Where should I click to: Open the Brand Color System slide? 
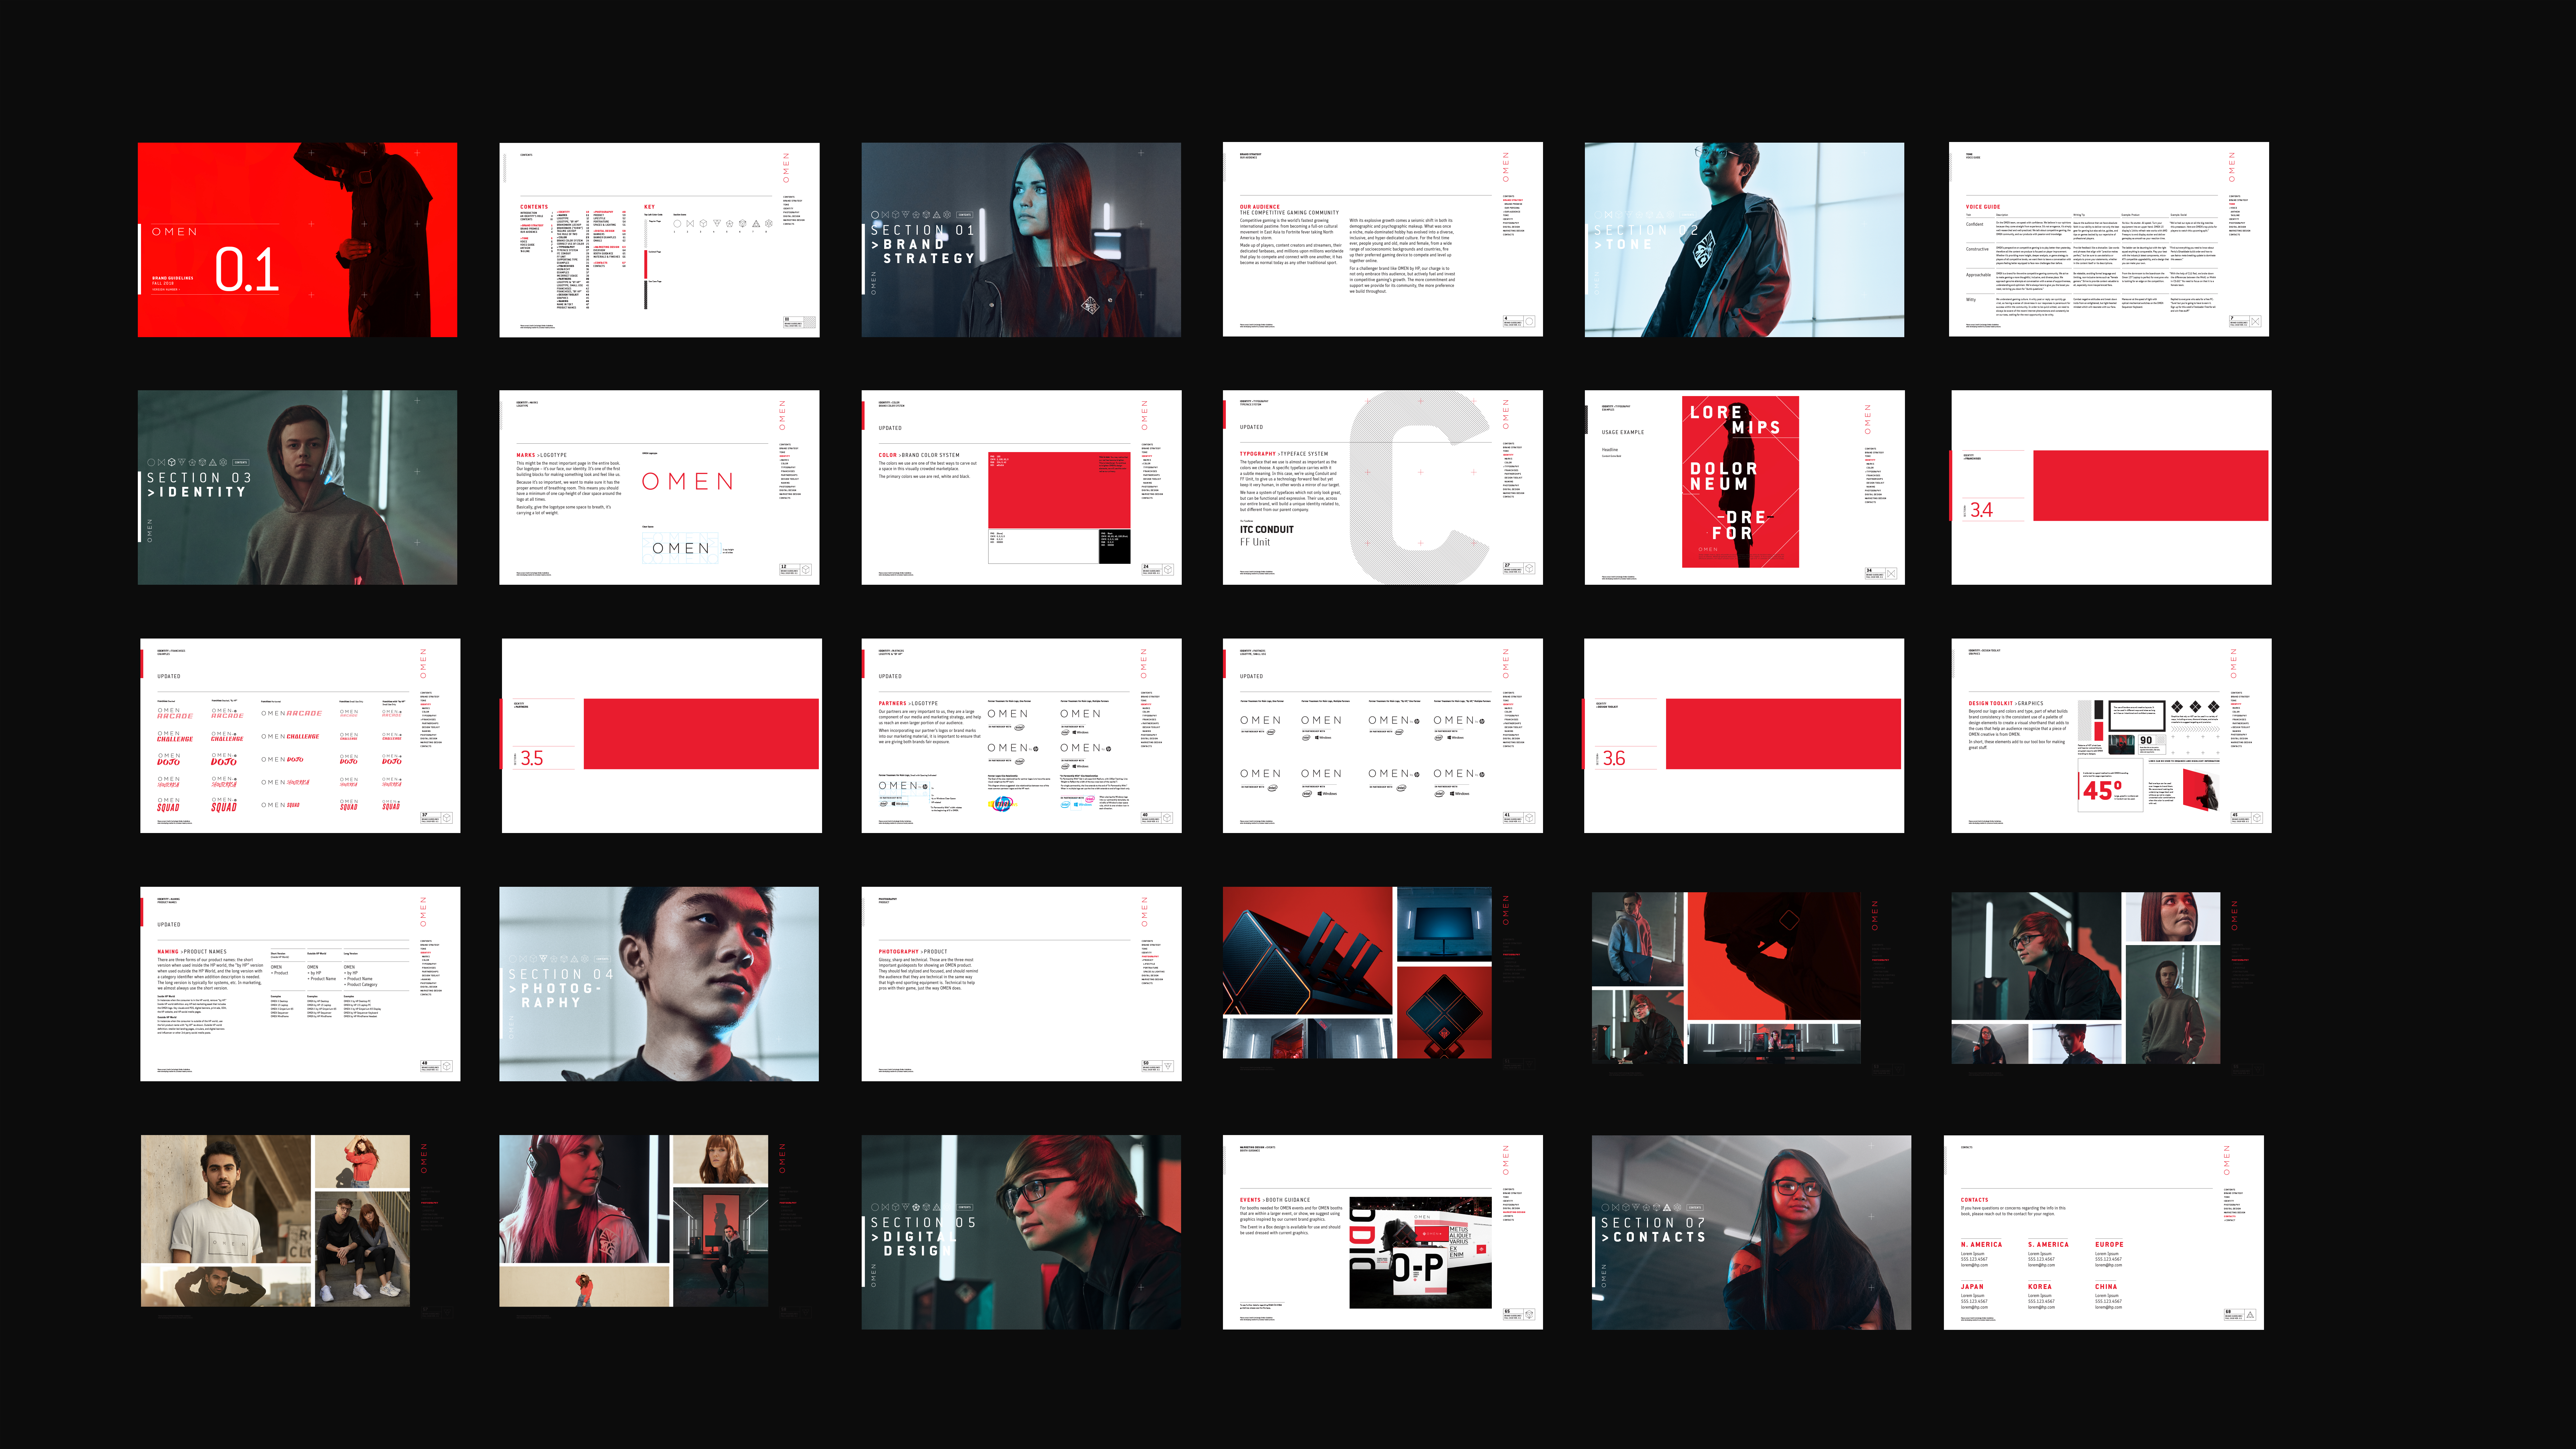tap(1021, 487)
